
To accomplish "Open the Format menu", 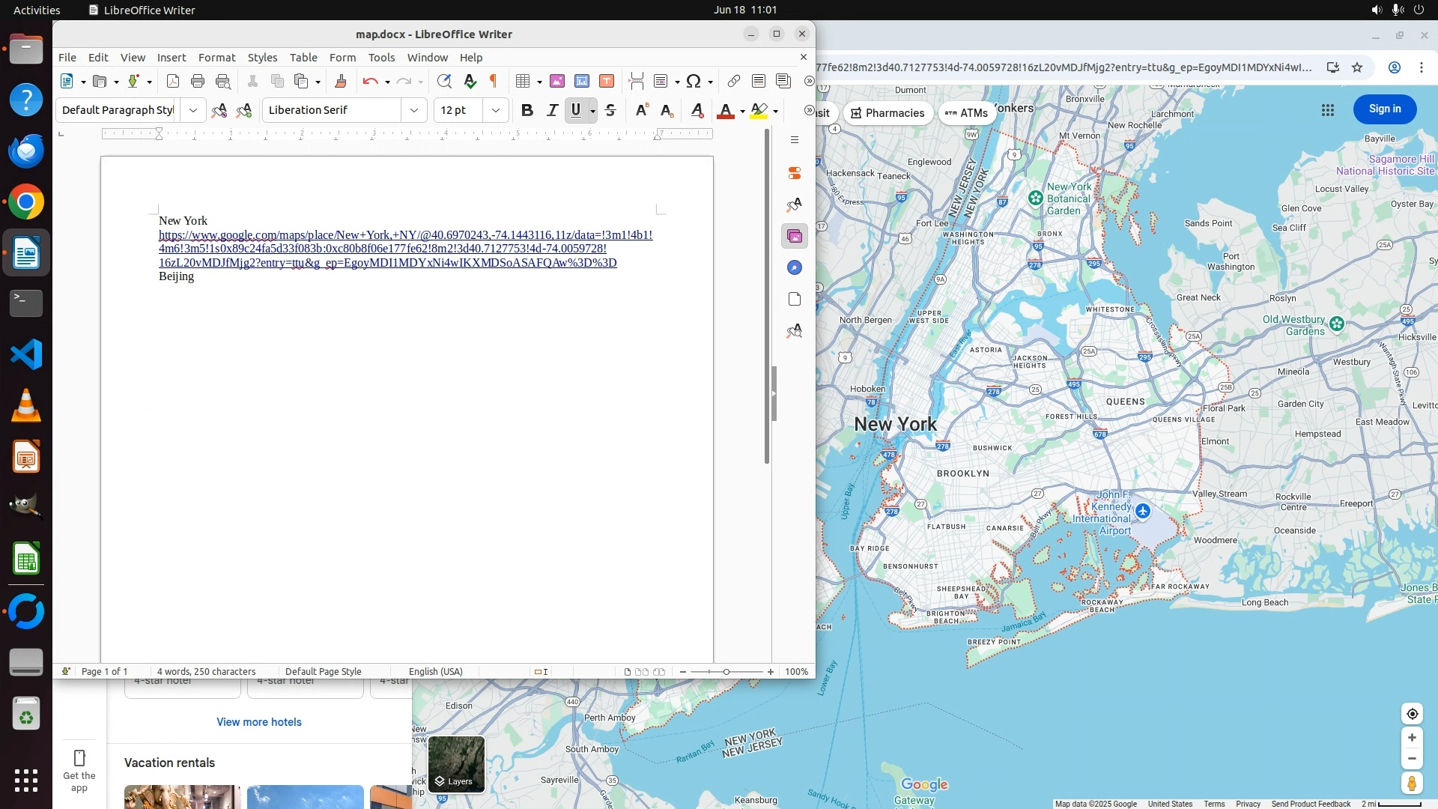I will pos(216,58).
